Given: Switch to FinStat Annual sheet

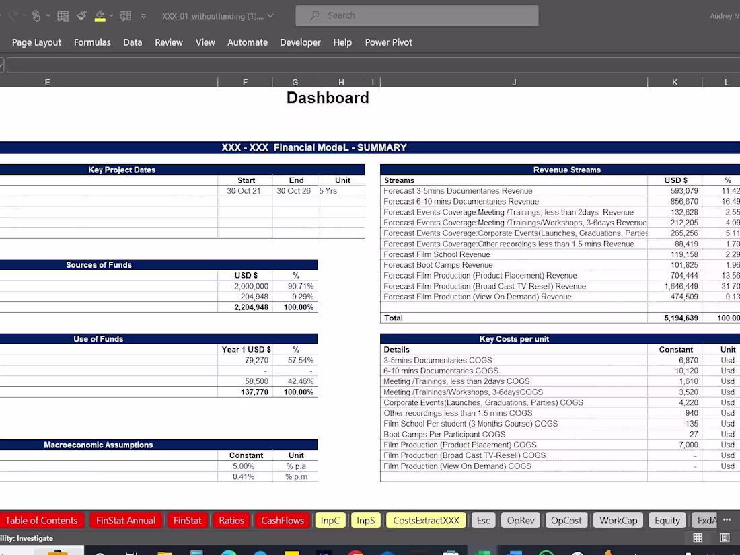Looking at the screenshot, I should click(x=126, y=521).
